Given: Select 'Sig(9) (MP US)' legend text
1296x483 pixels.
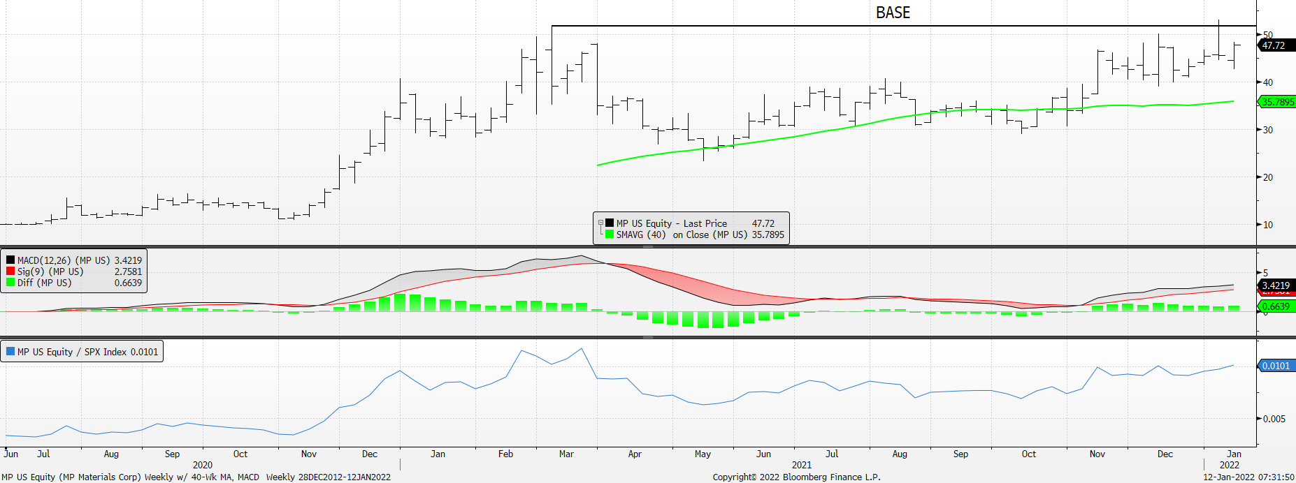Looking at the screenshot, I should point(50,272).
